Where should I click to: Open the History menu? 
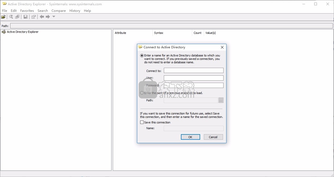(75, 11)
